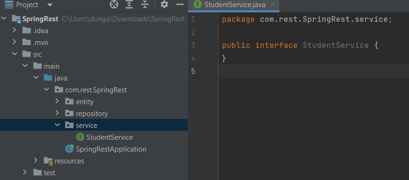Select the service package row
Viewport: 409px width, 180px height.
94,125
